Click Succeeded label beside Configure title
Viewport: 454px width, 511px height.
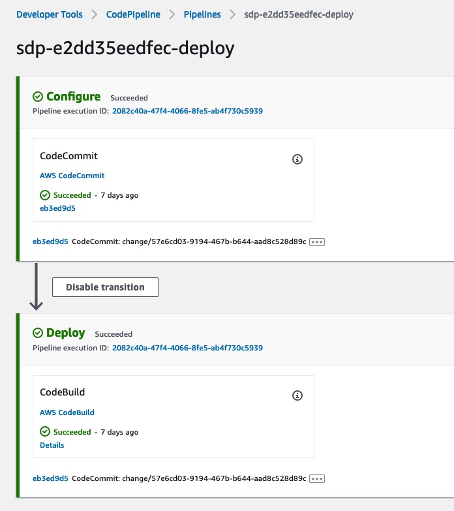pyautogui.click(x=129, y=98)
